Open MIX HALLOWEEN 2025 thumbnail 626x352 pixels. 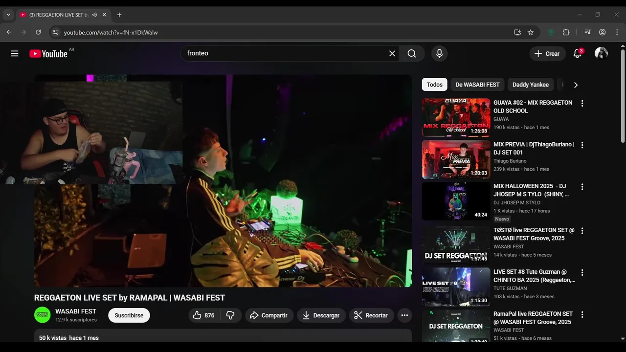coord(456,201)
